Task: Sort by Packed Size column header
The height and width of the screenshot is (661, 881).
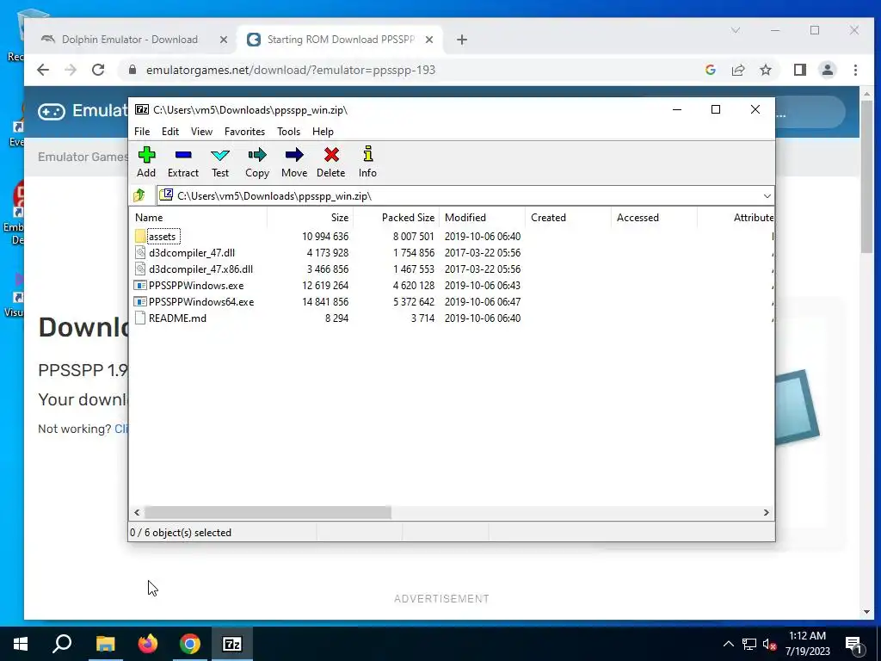Action: point(396,218)
